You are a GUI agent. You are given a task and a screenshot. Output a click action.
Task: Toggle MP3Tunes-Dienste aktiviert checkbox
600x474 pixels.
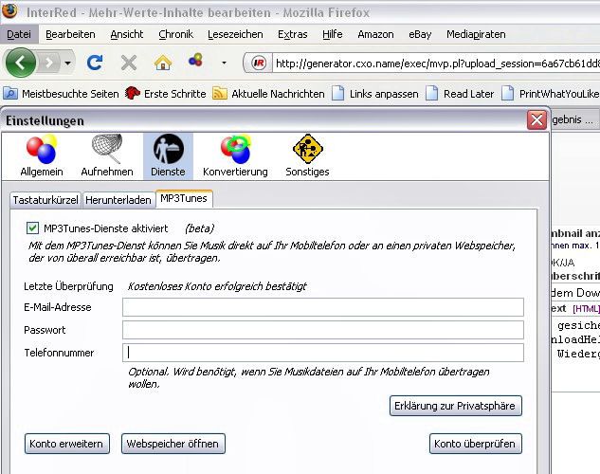(32, 228)
